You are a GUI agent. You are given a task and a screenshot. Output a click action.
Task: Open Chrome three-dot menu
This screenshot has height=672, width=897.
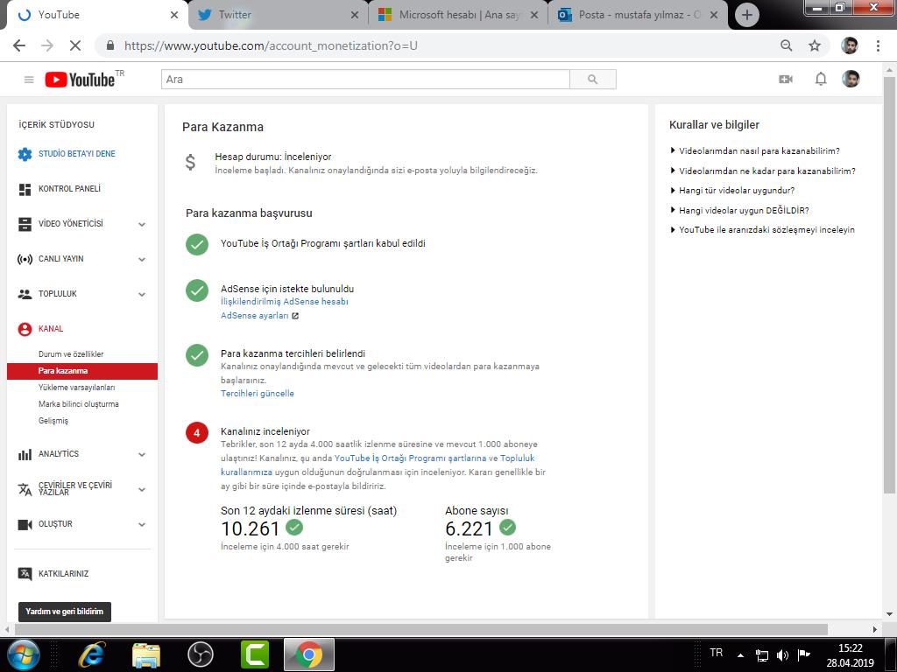tap(878, 45)
